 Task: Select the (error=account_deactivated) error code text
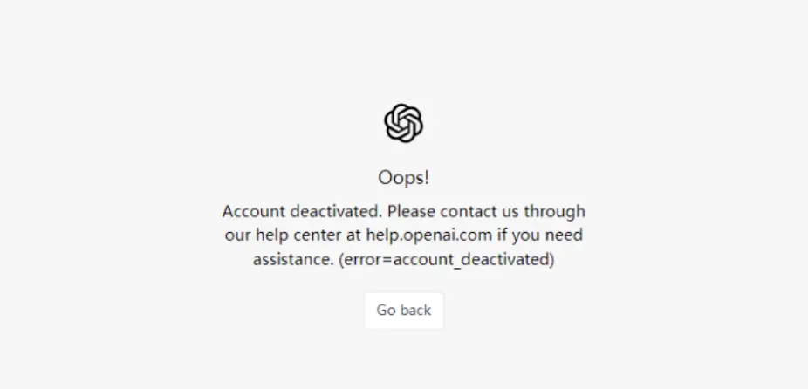tap(446, 259)
